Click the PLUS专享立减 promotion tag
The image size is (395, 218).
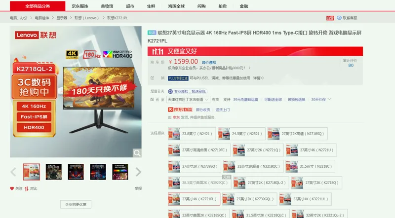click(178, 78)
